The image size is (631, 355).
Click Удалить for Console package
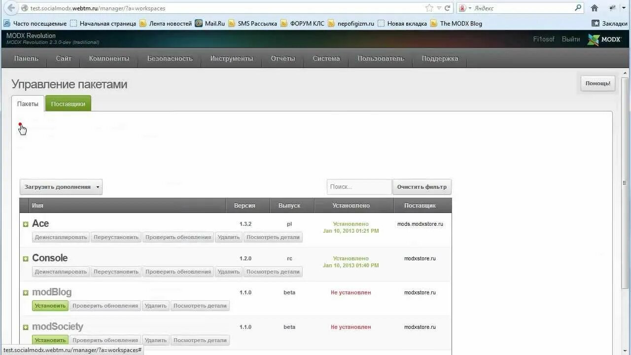click(229, 272)
